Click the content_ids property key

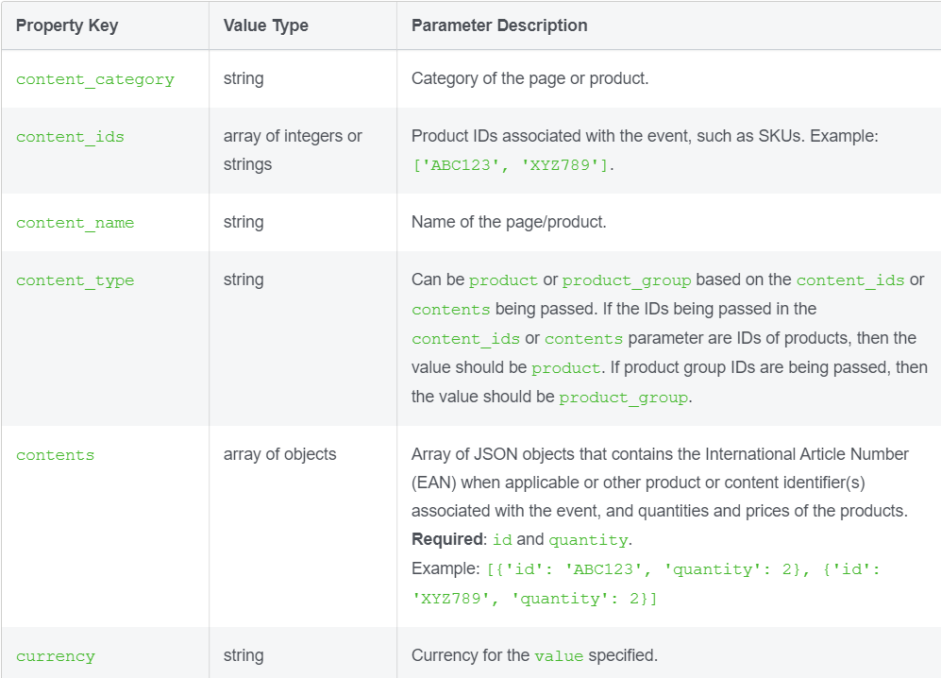point(70,137)
